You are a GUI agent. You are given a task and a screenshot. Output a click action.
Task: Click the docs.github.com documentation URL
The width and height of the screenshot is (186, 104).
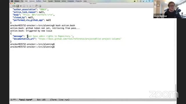[80, 39]
